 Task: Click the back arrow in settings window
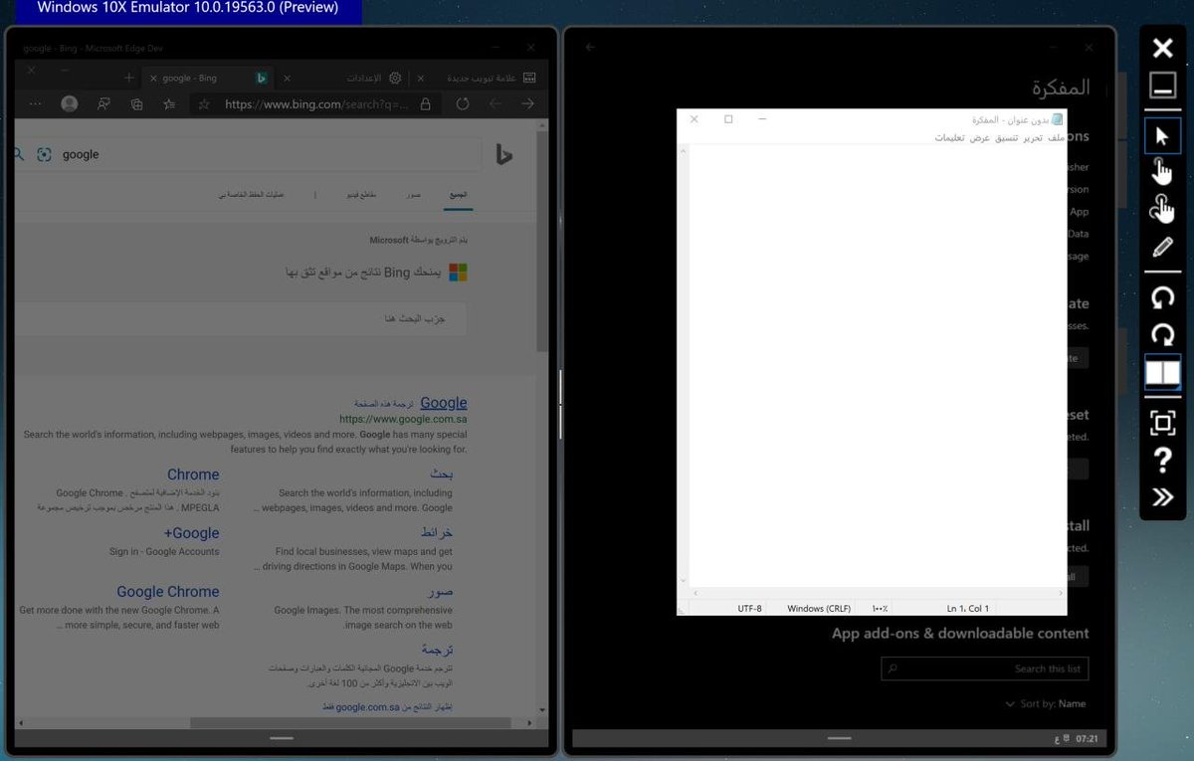pos(590,47)
